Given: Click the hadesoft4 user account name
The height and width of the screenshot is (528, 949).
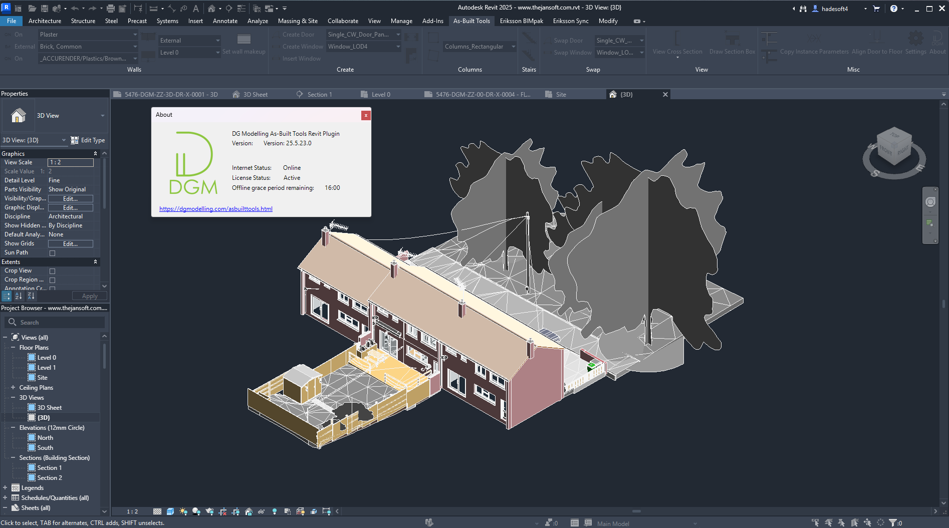Looking at the screenshot, I should [835, 9].
